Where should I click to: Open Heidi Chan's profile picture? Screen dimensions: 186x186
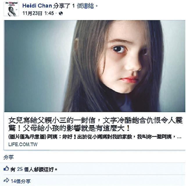point(11,9)
